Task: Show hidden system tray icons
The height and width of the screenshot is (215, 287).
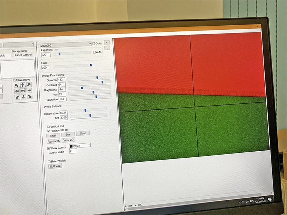Action: click(239, 203)
